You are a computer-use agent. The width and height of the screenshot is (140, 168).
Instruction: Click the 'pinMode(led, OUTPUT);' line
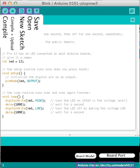pyautogui.click(x=23, y=81)
